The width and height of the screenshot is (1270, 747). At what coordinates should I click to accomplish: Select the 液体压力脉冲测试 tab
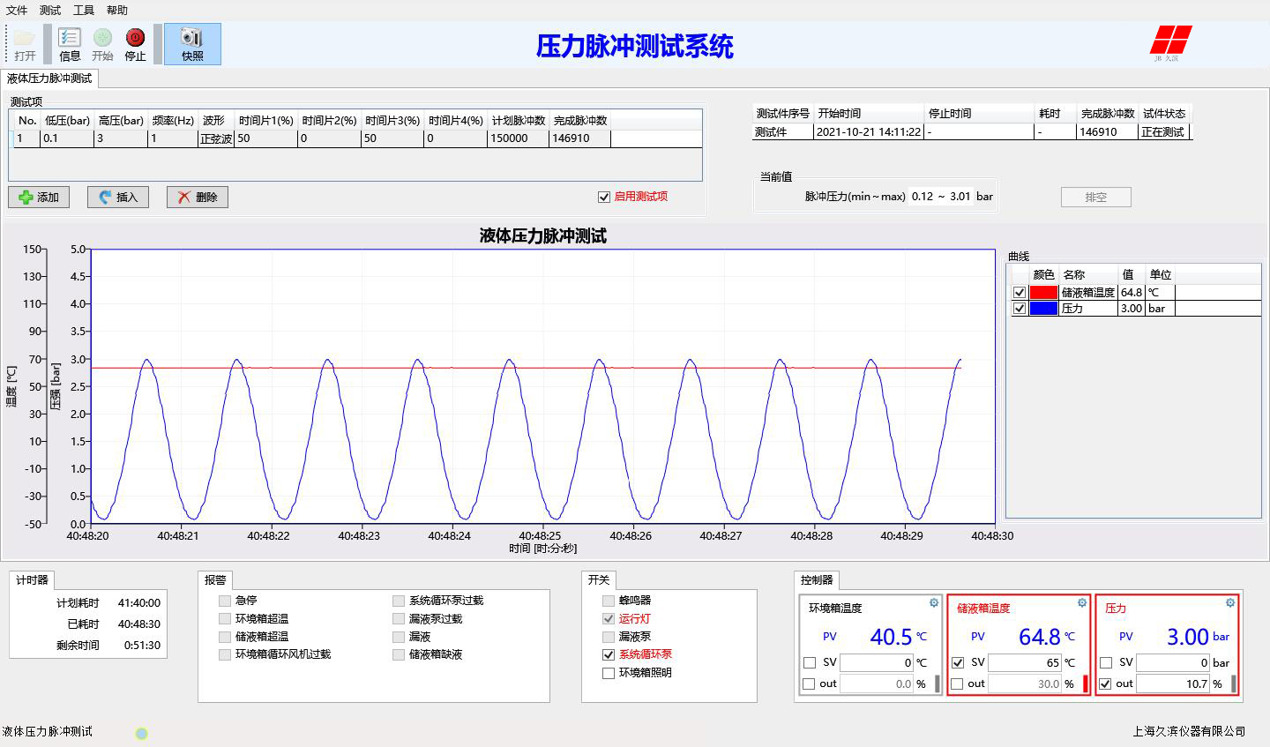(x=49, y=78)
